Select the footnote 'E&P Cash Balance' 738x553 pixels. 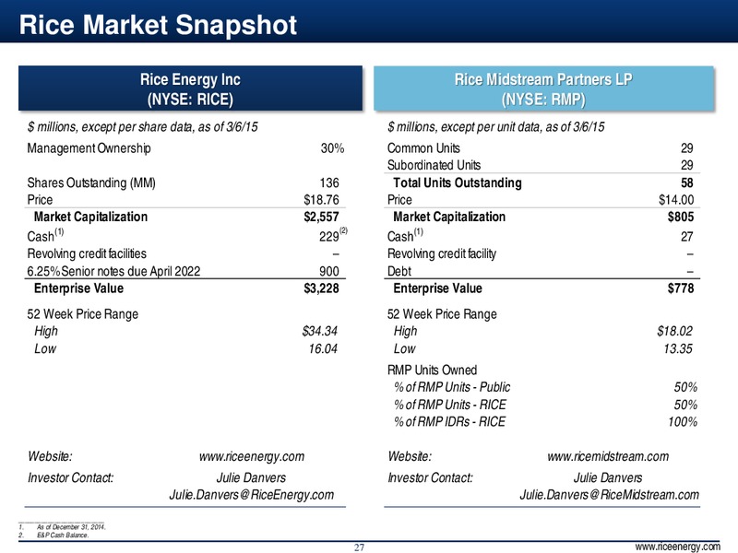63,535
